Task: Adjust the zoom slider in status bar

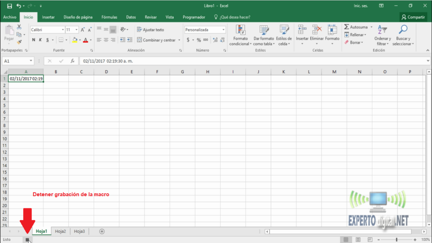Action: click(396, 240)
